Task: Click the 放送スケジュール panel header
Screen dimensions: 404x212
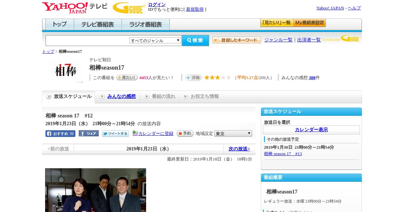Action: tap(311, 111)
